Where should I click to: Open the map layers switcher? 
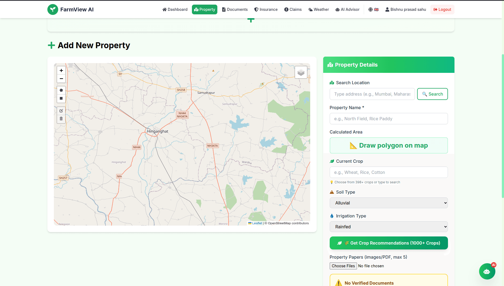(x=301, y=72)
